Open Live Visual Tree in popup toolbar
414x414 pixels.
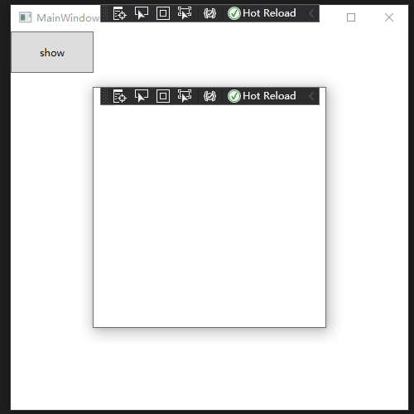pos(119,96)
